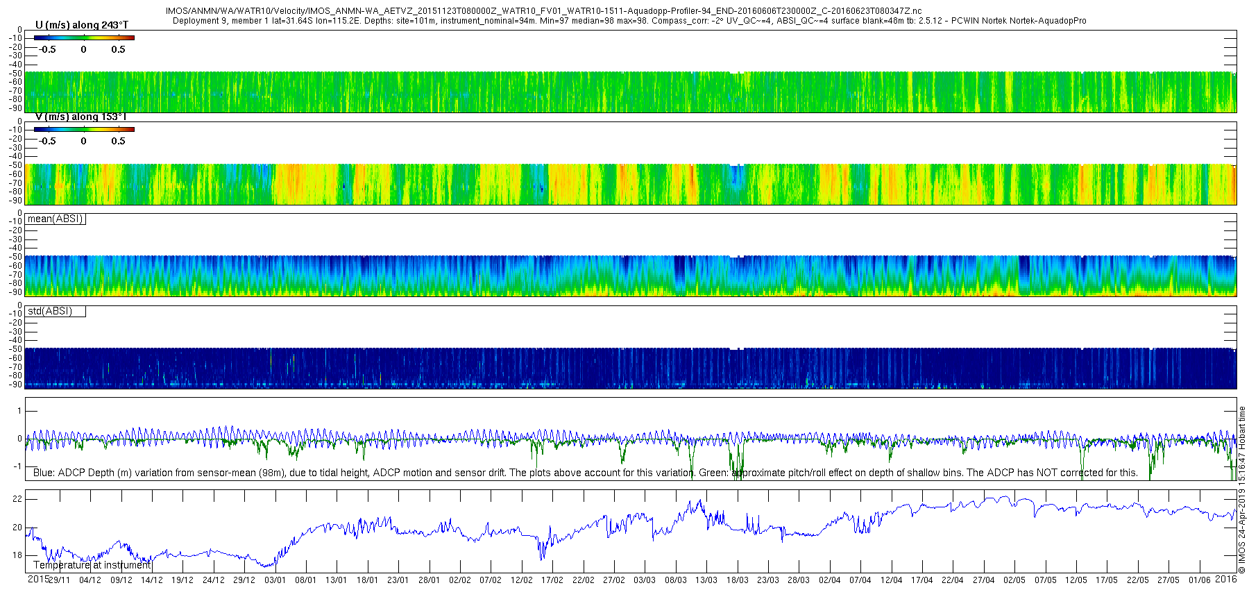Click the Temperature at instrument label
Image resolution: width=1249 pixels, height=590 pixels.
[x=92, y=565]
